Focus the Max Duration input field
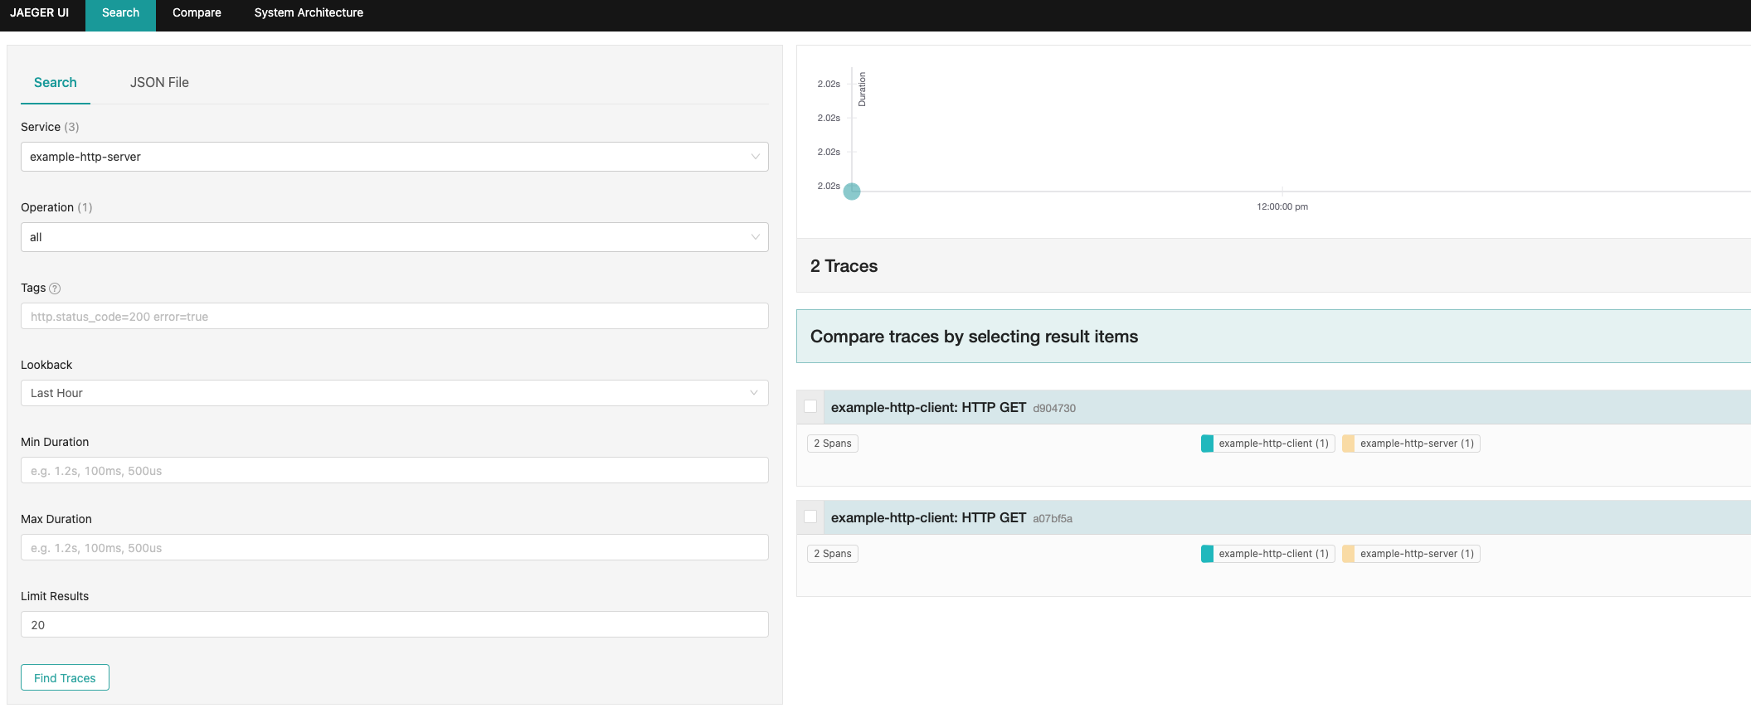Image resolution: width=1751 pixels, height=708 pixels. (x=395, y=547)
